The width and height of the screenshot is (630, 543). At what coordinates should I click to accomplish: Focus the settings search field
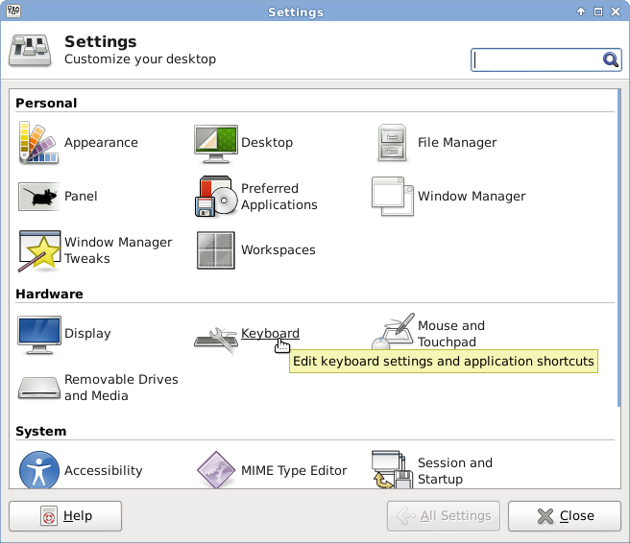(536, 60)
